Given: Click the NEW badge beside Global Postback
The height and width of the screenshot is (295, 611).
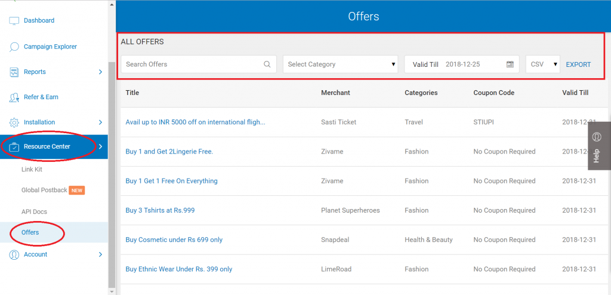Looking at the screenshot, I should tap(77, 190).
